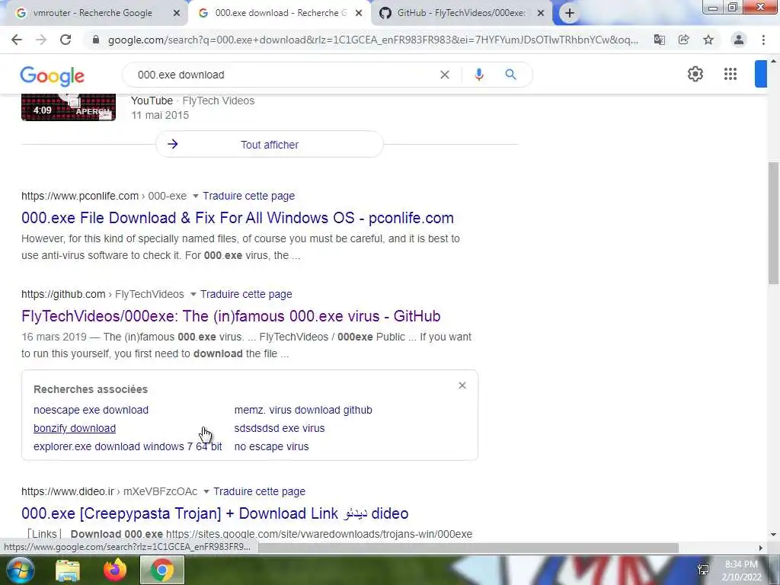Click Tout afficher to show all videos

coord(270,144)
